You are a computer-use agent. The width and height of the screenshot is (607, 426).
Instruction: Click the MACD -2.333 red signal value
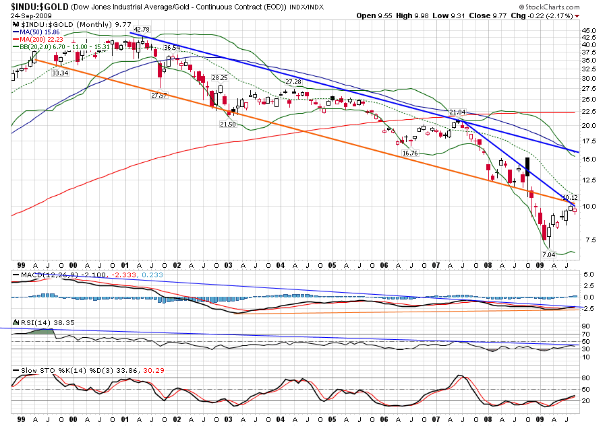click(x=123, y=275)
